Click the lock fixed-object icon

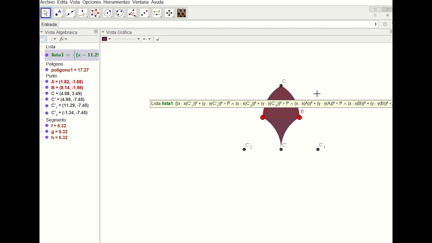pyautogui.click(x=158, y=39)
